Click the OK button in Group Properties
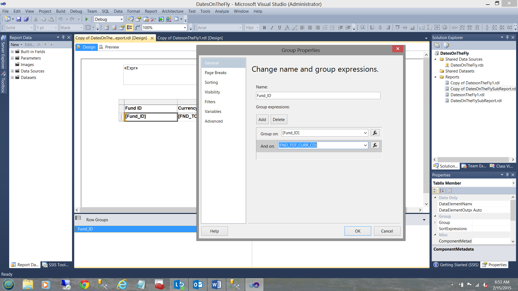The height and width of the screenshot is (291, 518). (x=357, y=231)
